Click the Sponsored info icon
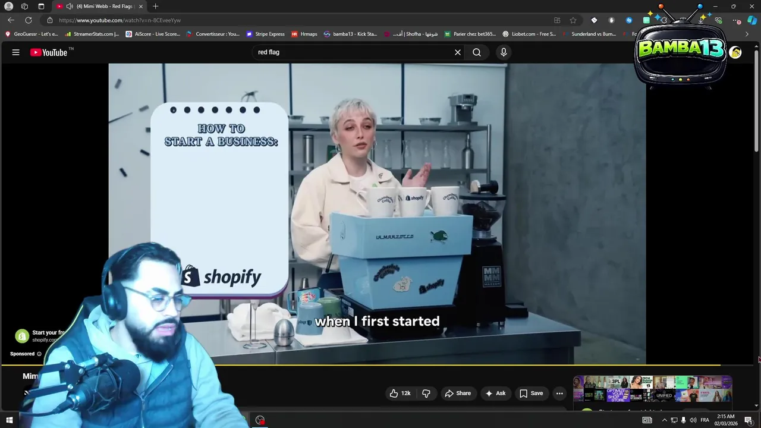761x428 pixels. pos(39,354)
